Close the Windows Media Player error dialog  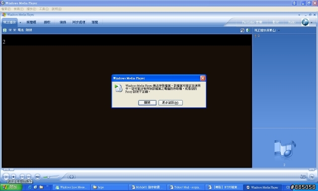[203, 78]
